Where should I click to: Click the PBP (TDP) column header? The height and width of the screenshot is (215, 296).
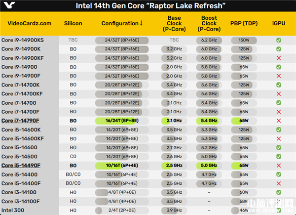244,23
